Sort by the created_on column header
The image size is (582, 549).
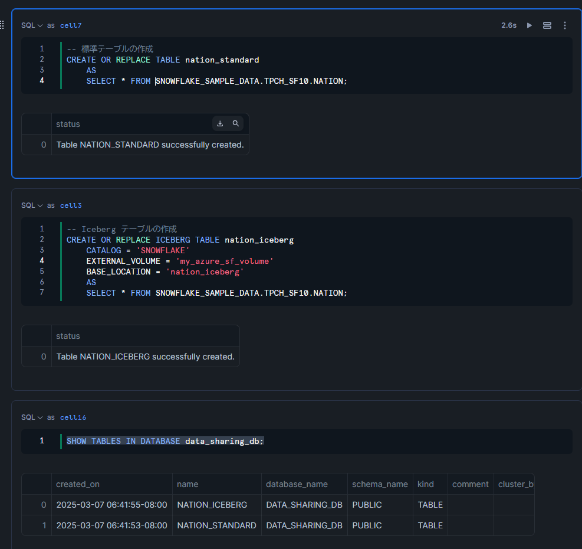tap(111, 484)
